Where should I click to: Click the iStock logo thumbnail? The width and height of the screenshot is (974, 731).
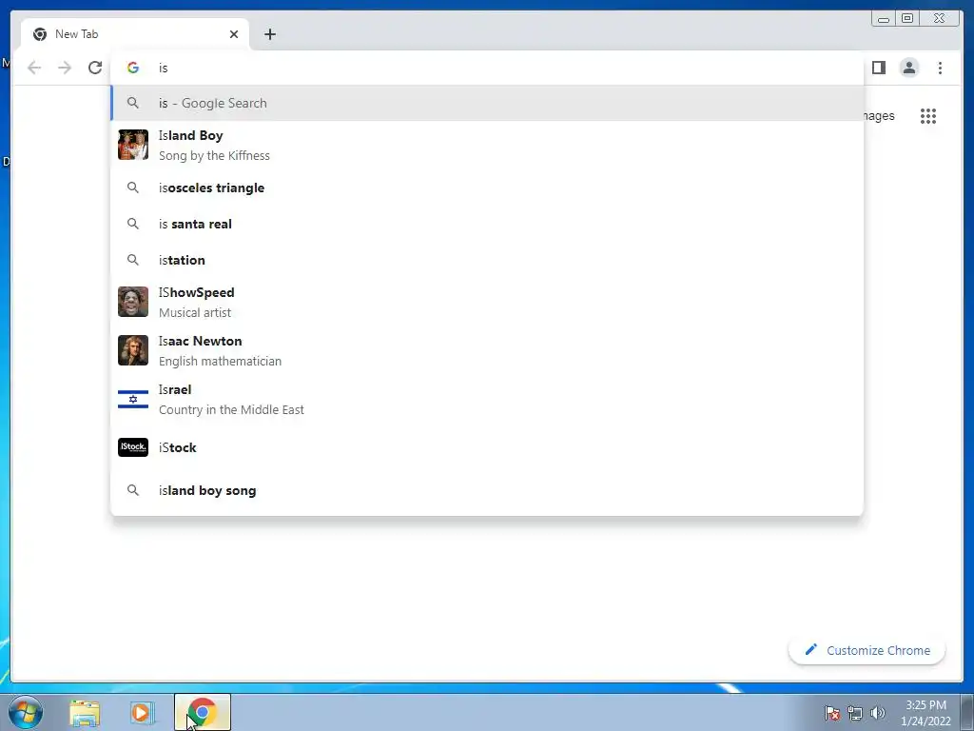133,447
